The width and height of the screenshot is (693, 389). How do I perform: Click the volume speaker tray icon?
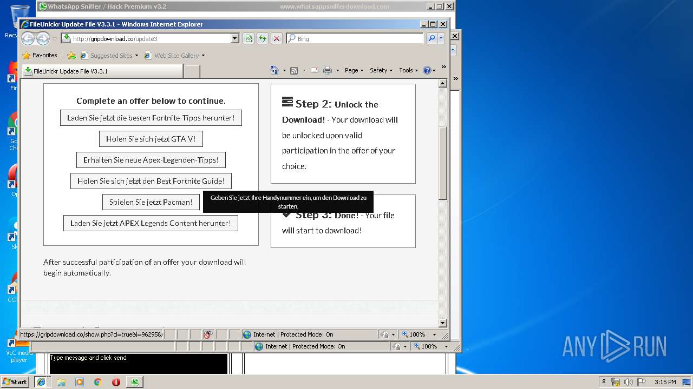(629, 382)
